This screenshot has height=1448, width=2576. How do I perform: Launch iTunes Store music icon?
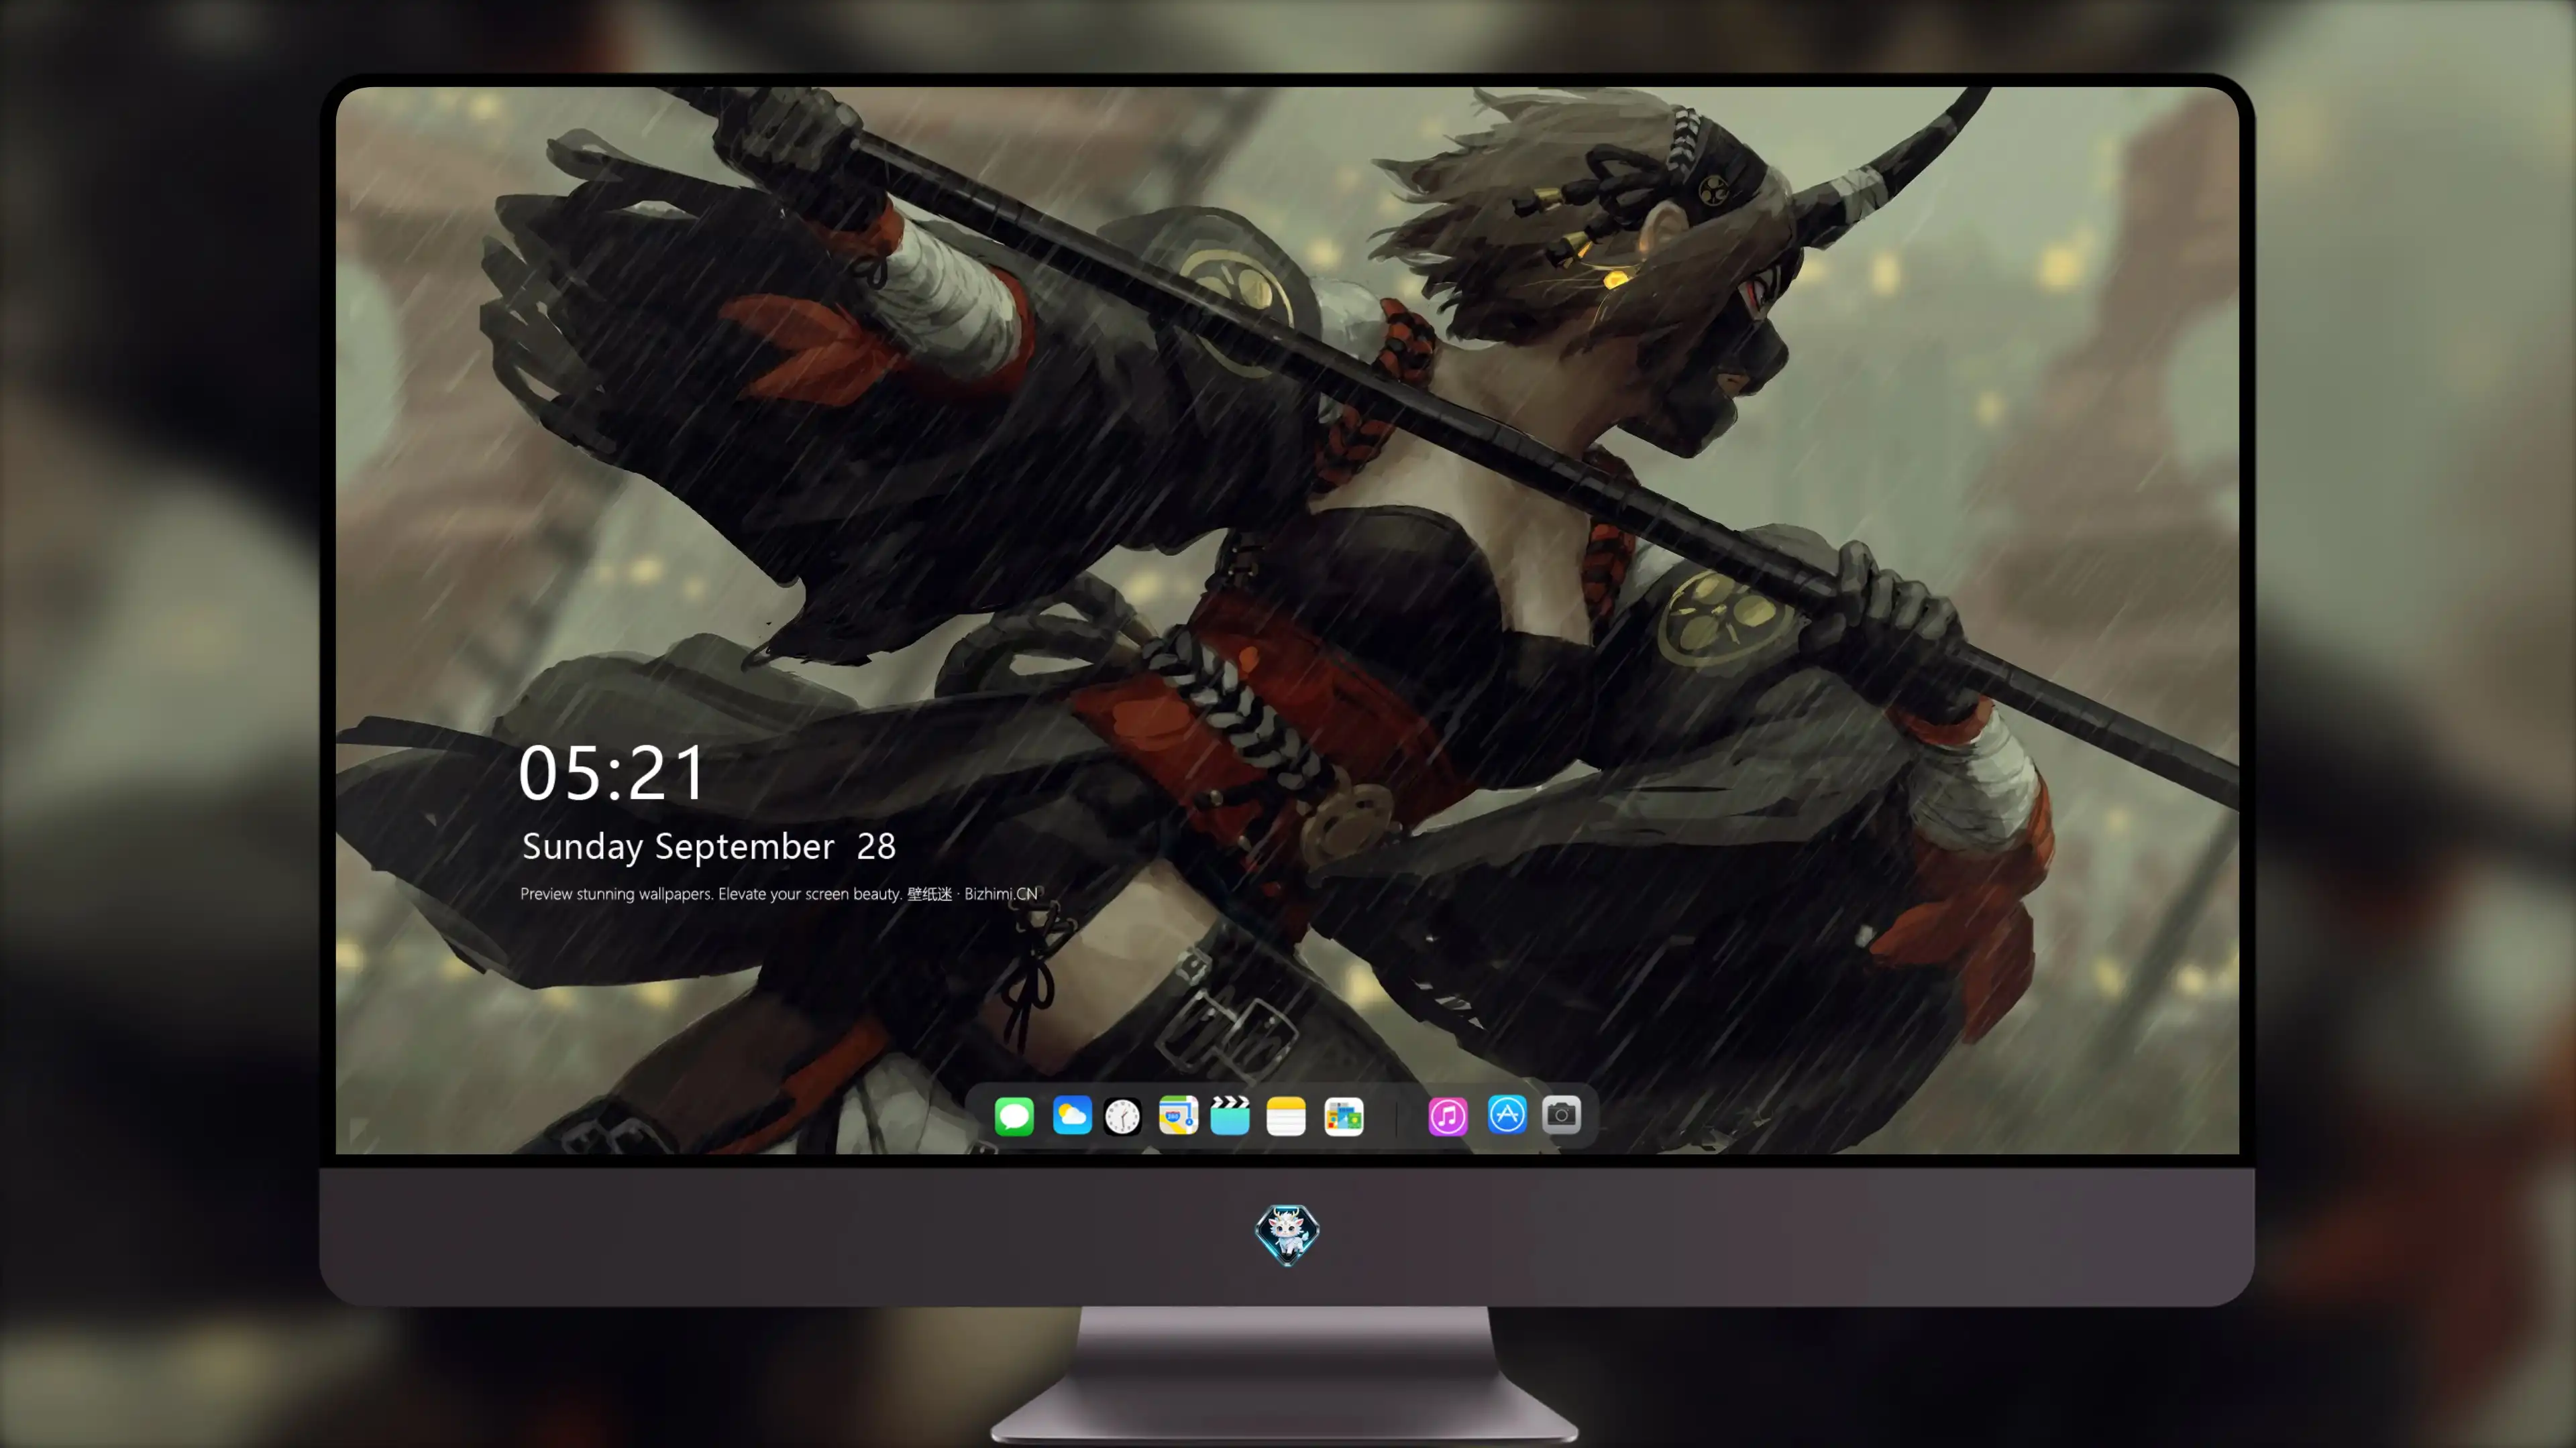tap(1448, 1115)
